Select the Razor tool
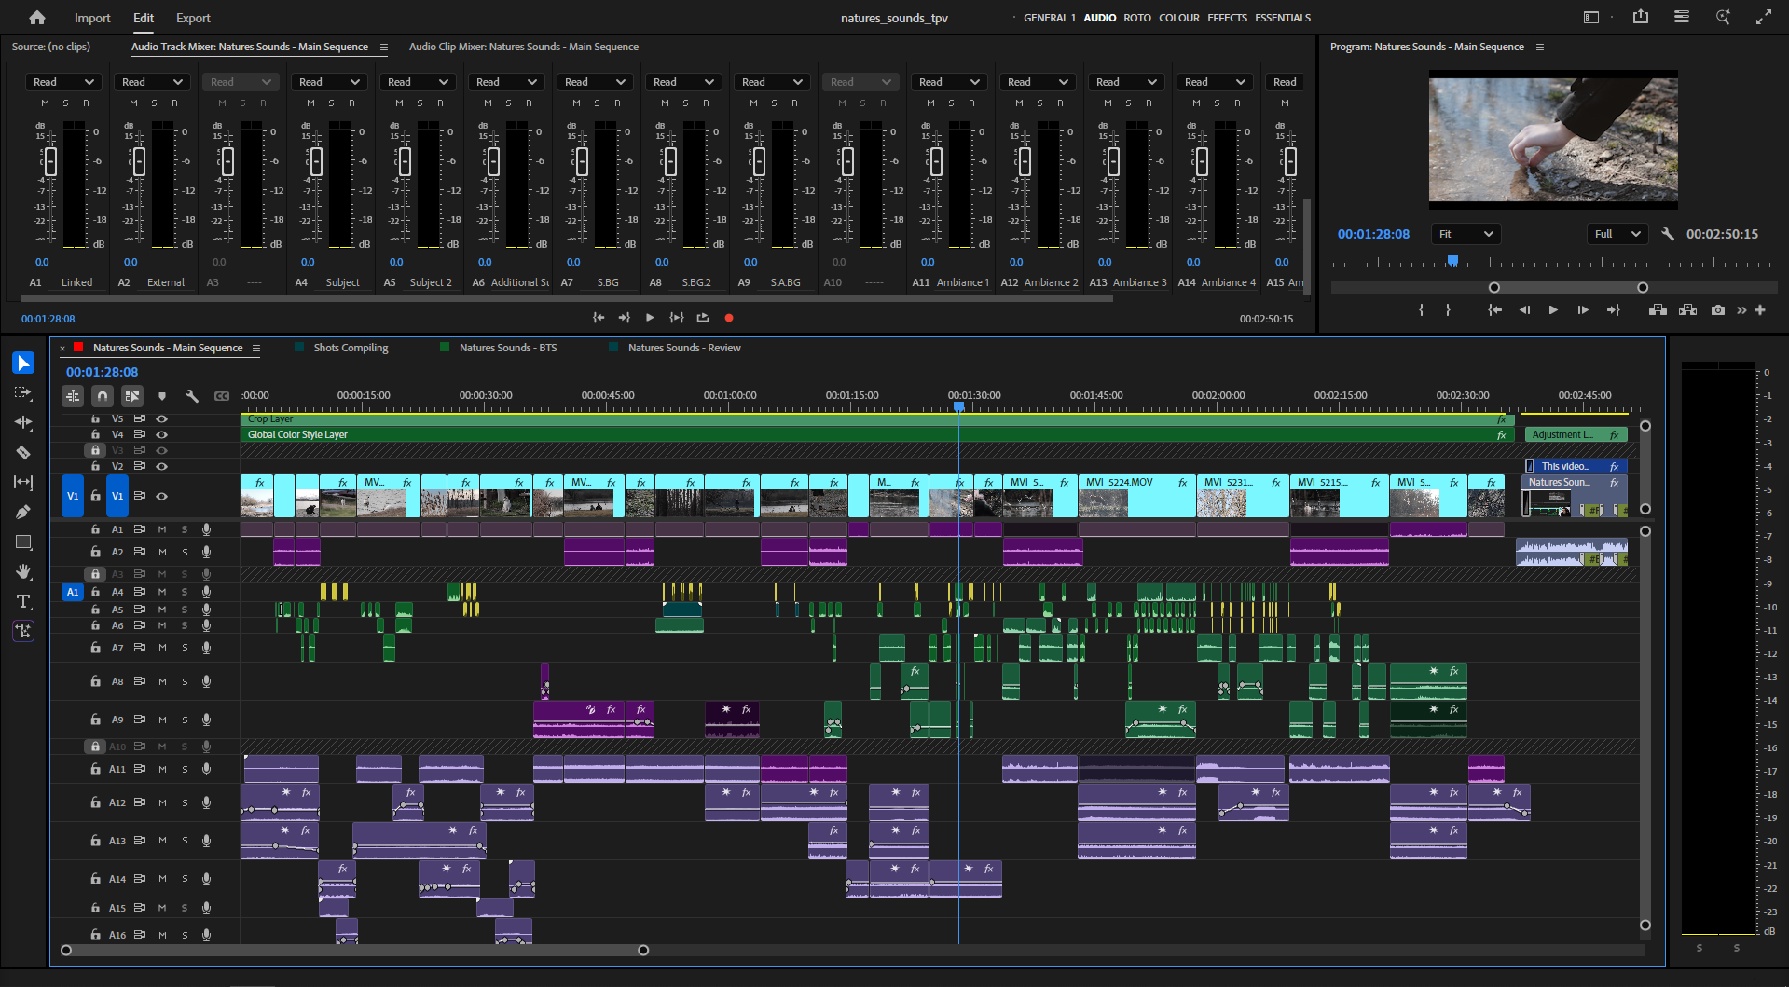The image size is (1789, 987). (x=23, y=452)
